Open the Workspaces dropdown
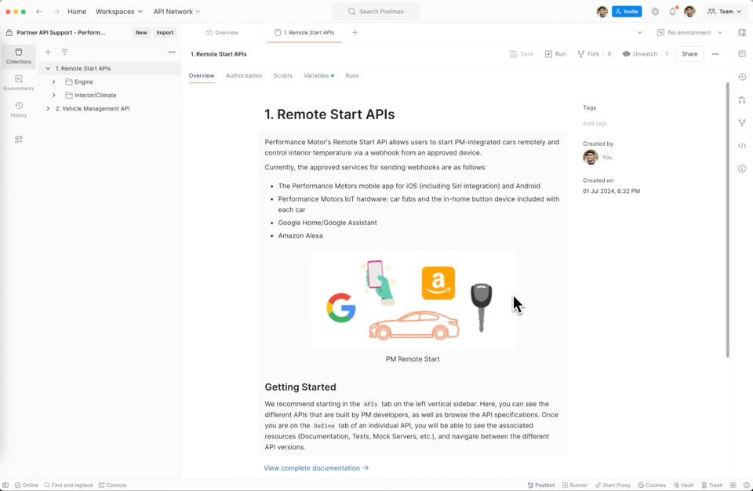The image size is (753, 491). click(x=119, y=12)
